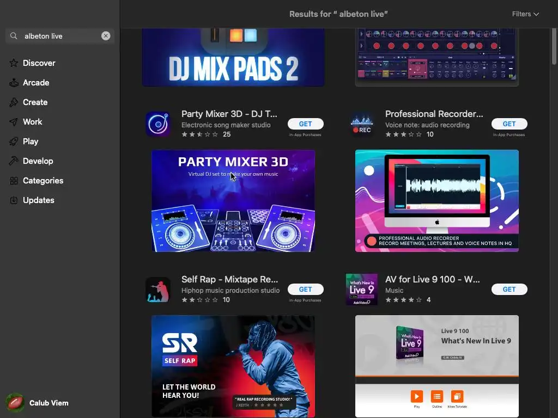Open the Self Rap app icon
The image size is (558, 418).
pos(158,290)
